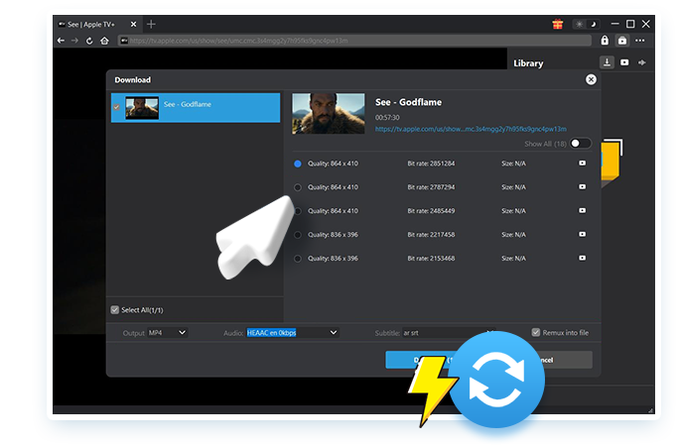Select quality 864 x 410 bit rate 2787294
The width and height of the screenshot is (679, 445).
click(298, 187)
